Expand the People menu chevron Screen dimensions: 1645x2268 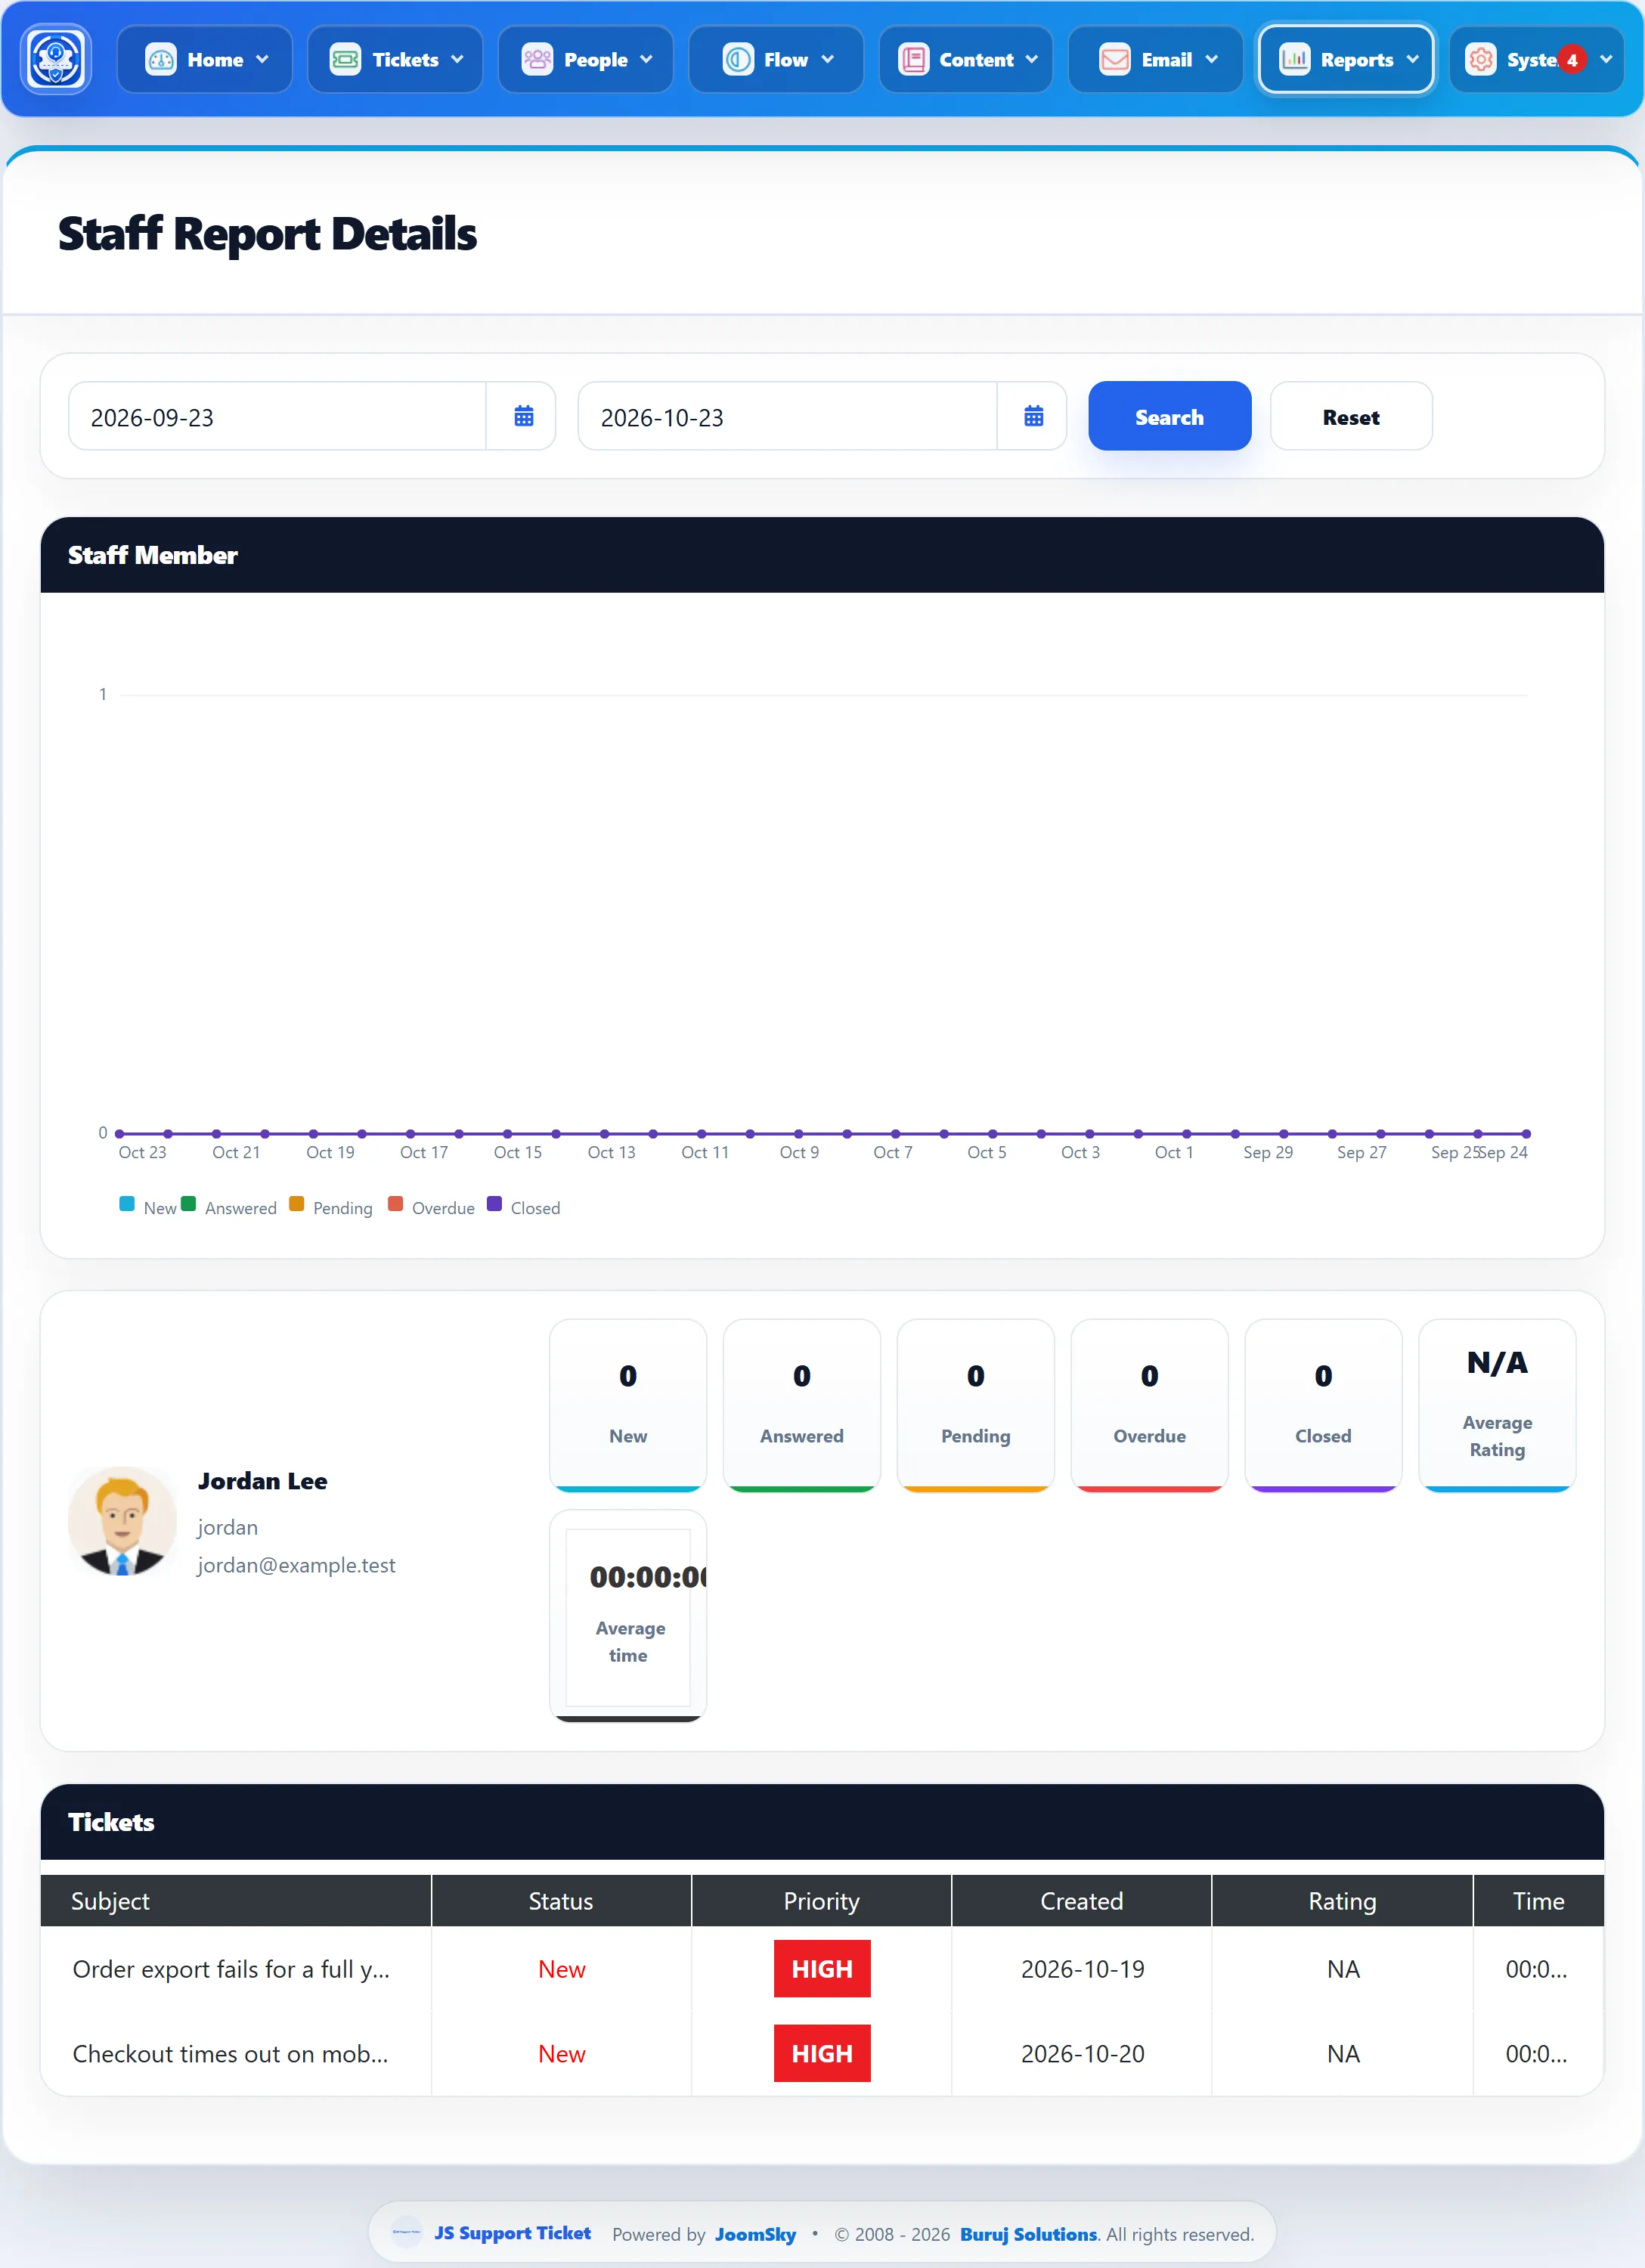tap(646, 60)
